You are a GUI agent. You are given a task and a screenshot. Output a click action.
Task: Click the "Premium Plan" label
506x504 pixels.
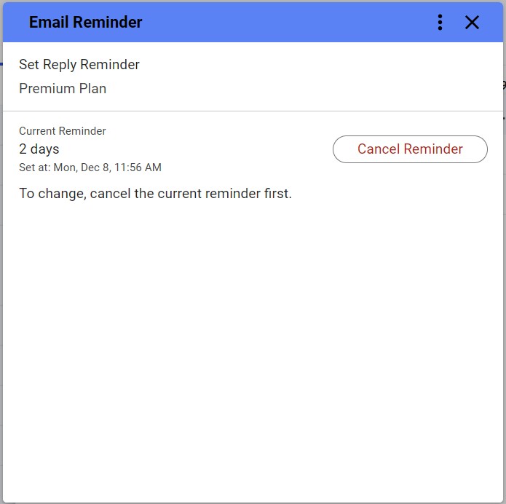tap(63, 89)
